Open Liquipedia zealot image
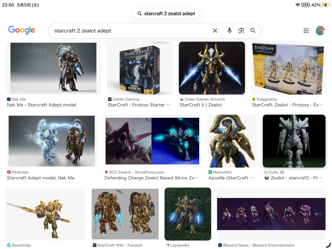Screen dimensions: 332x249 188,214
